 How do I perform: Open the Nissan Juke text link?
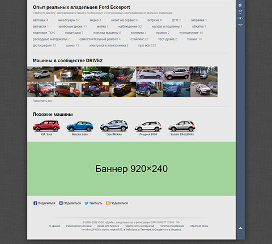[80, 134]
